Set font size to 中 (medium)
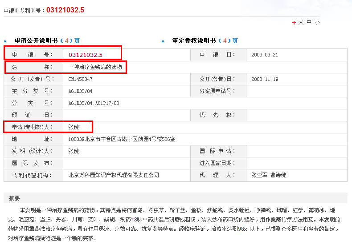The image size is (352, 245). coord(309,22)
